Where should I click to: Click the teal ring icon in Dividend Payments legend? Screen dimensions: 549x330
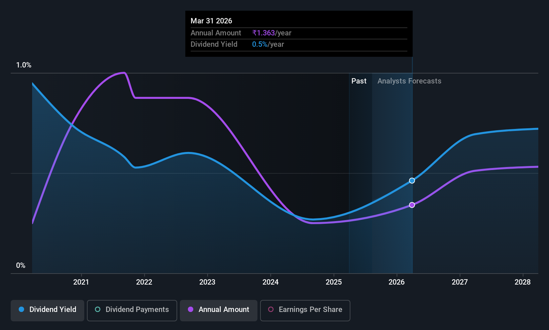click(x=98, y=310)
